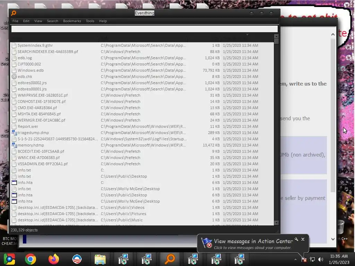Viewport: 355px width, 266px height.
Task: Select the desktop.ini backdata file in Public\Videos
Action: pos(58,207)
